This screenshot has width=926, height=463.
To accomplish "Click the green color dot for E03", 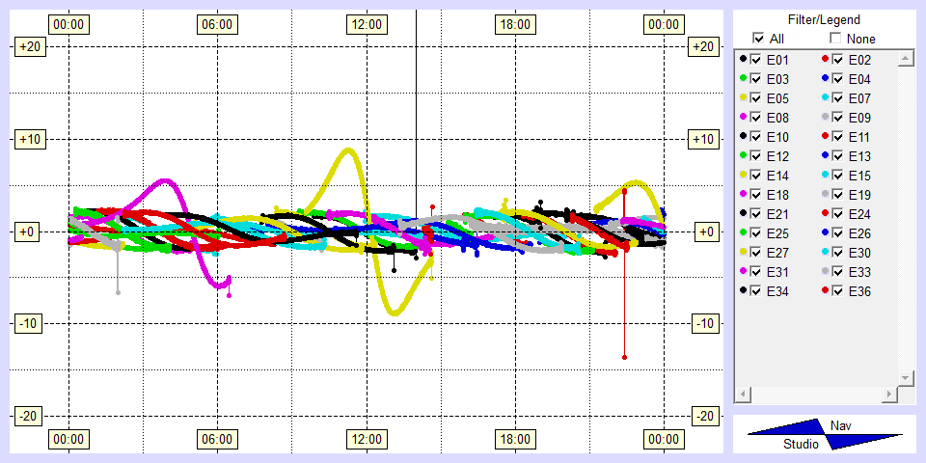I will point(743,79).
